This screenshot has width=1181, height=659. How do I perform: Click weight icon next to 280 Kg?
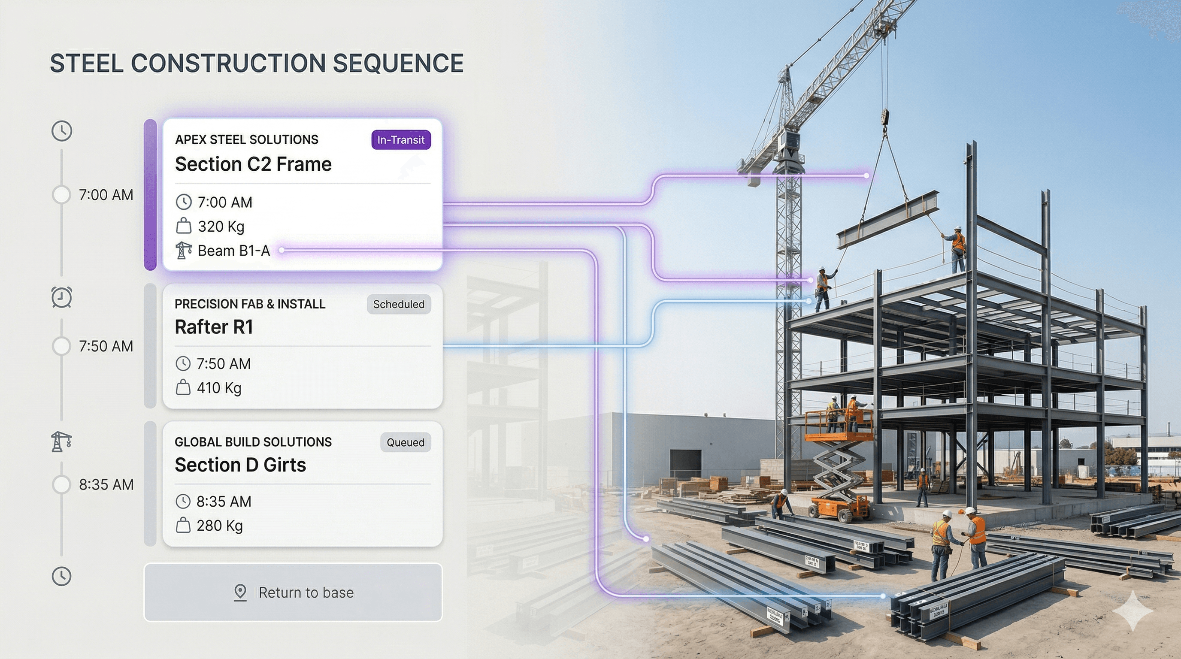[183, 525]
